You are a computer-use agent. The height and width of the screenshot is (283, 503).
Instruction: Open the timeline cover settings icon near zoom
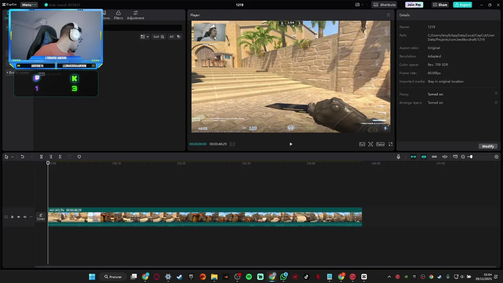click(455, 157)
